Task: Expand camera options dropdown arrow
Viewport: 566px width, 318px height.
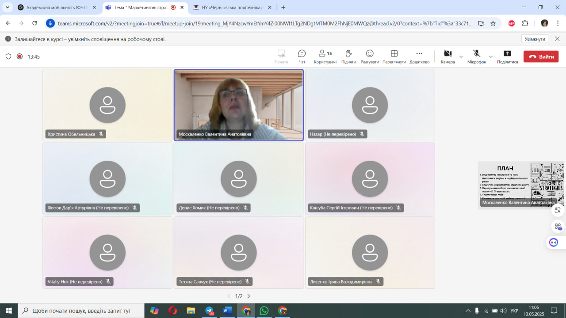Action: [x=461, y=57]
